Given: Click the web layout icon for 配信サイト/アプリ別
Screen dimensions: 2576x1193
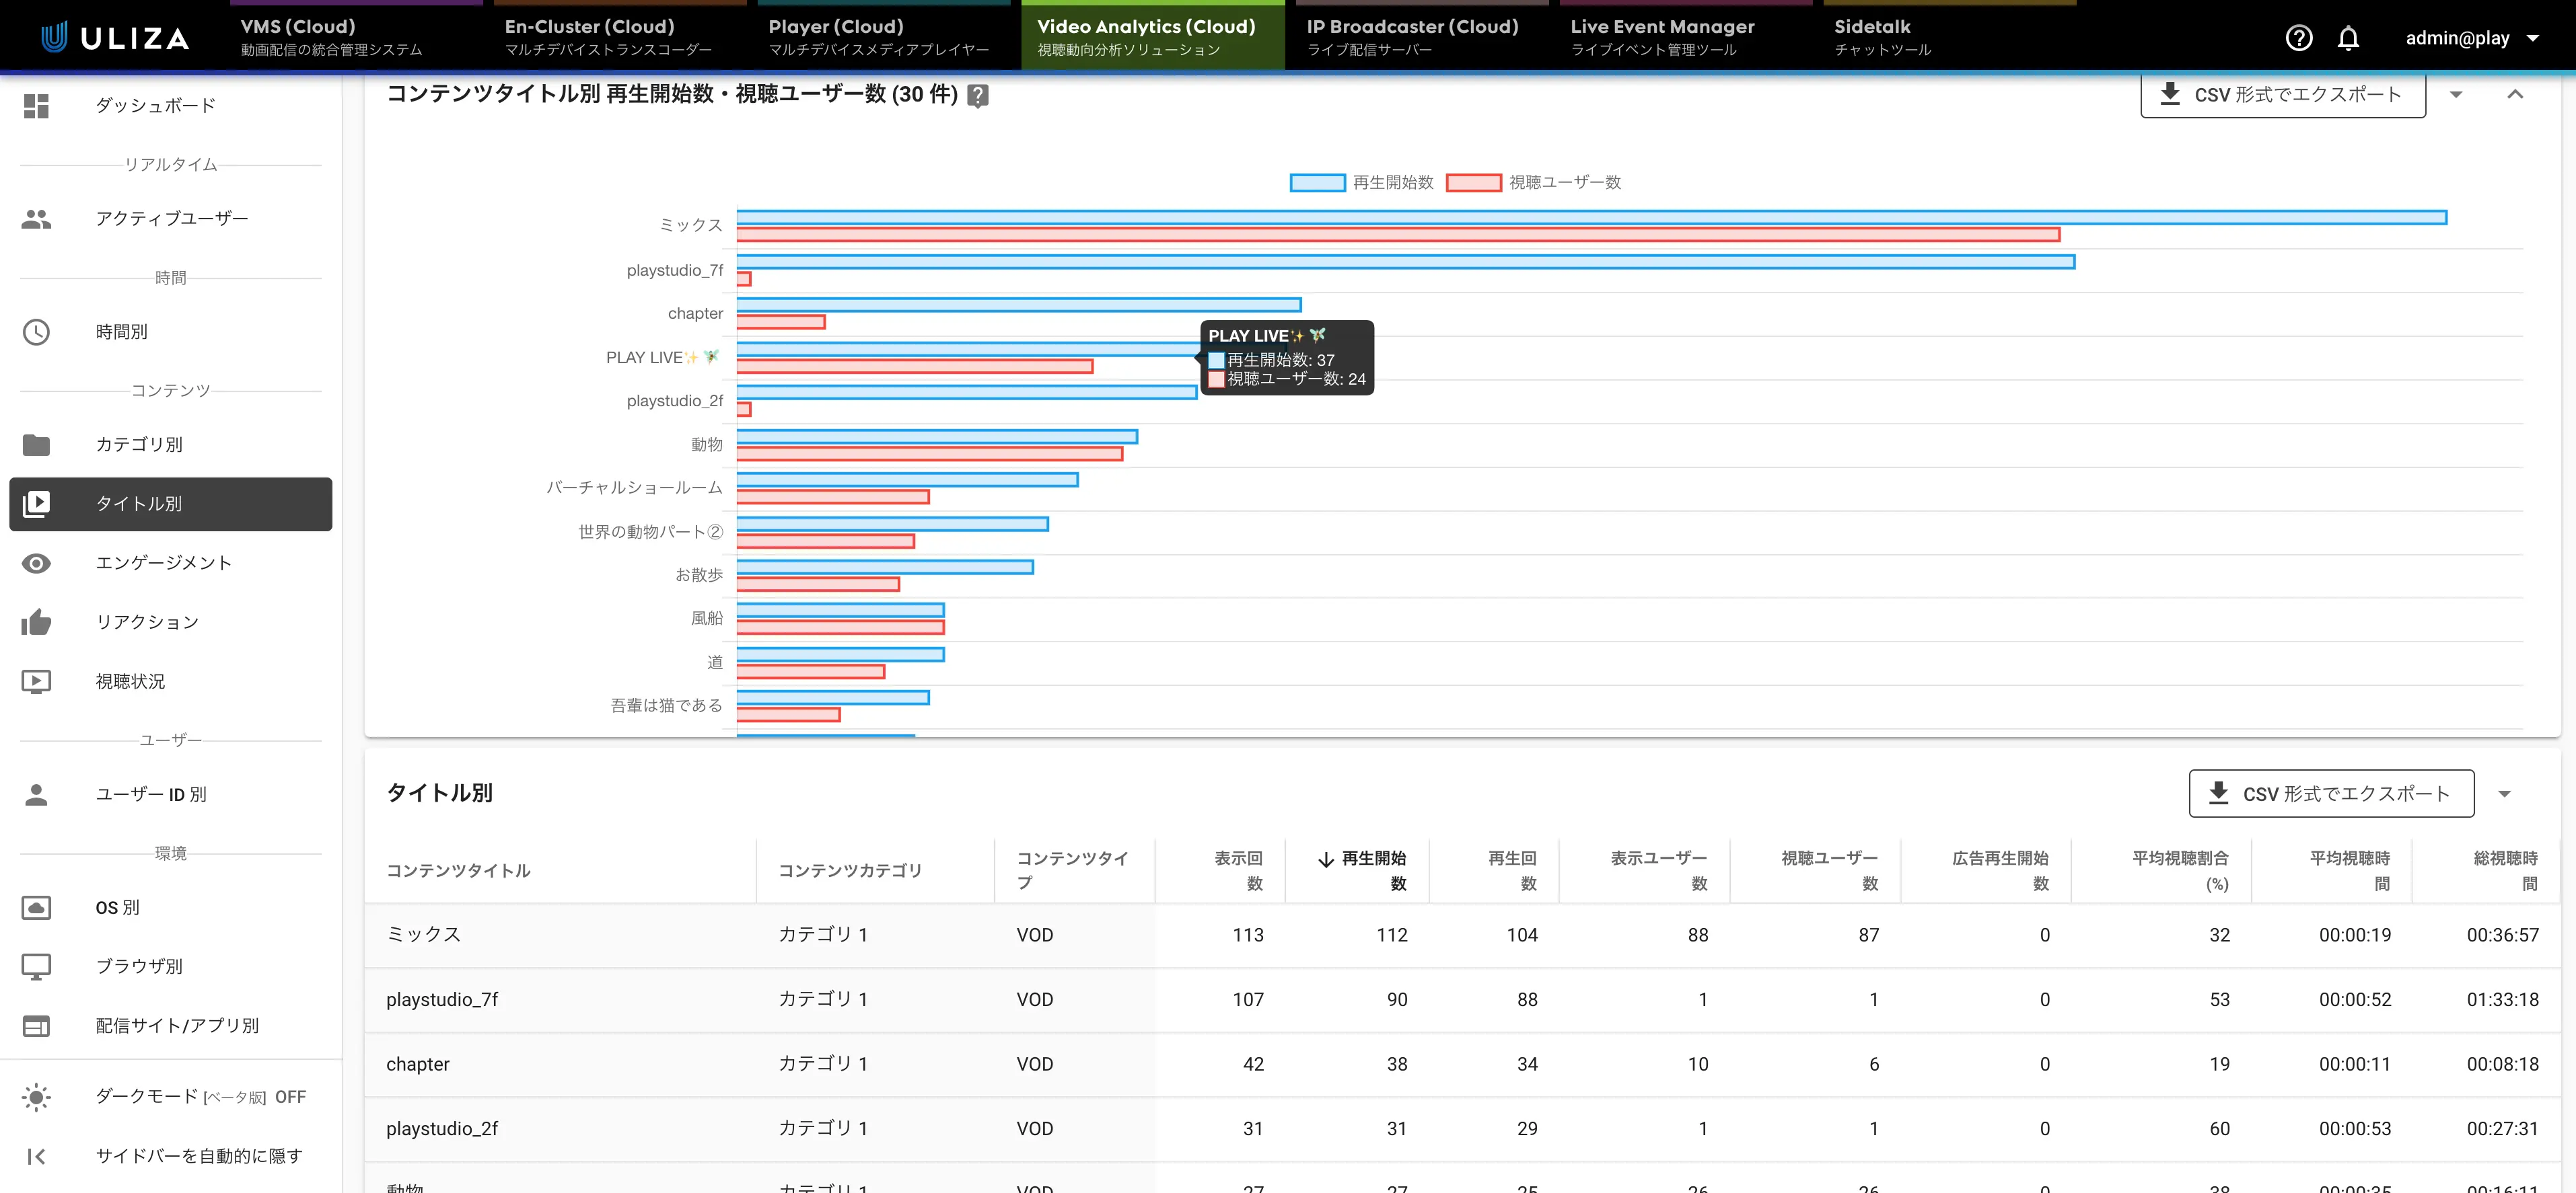Looking at the screenshot, I should point(36,1026).
